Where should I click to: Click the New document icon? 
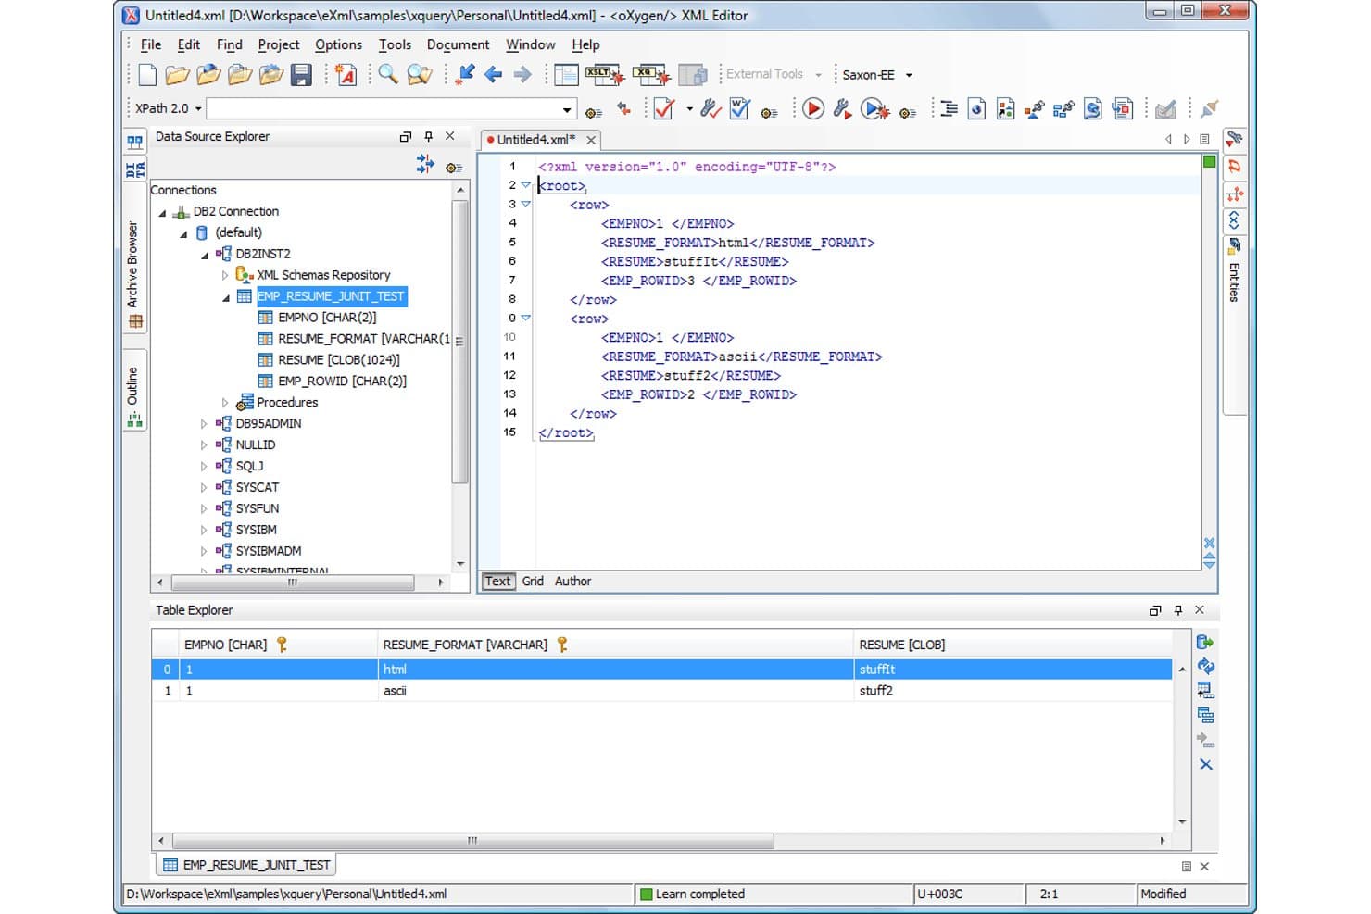[x=147, y=75]
